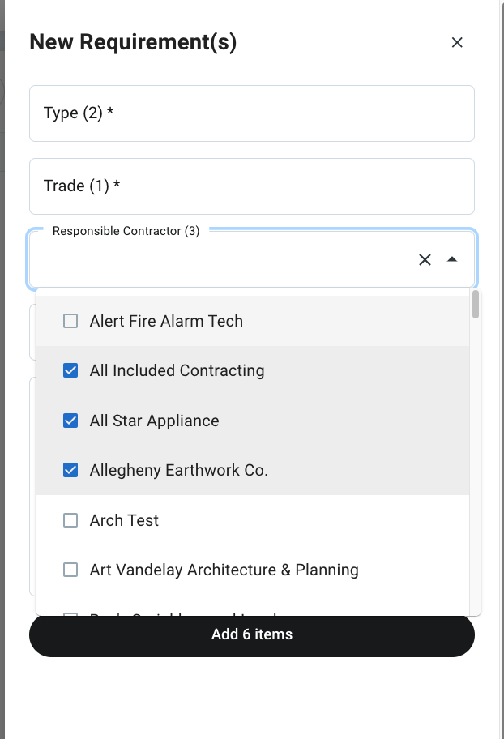This screenshot has width=504, height=739.
Task: Check the Alert Fire Alarm Tech checkbox
Action: point(70,321)
